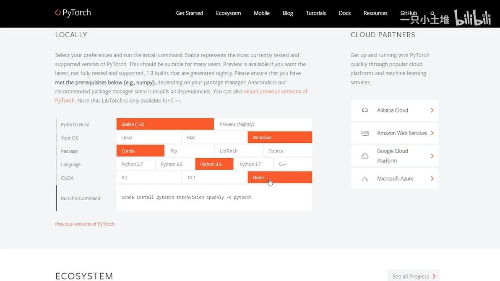500x281 pixels.
Task: Select Python 3.7 language option
Action: coord(253,164)
